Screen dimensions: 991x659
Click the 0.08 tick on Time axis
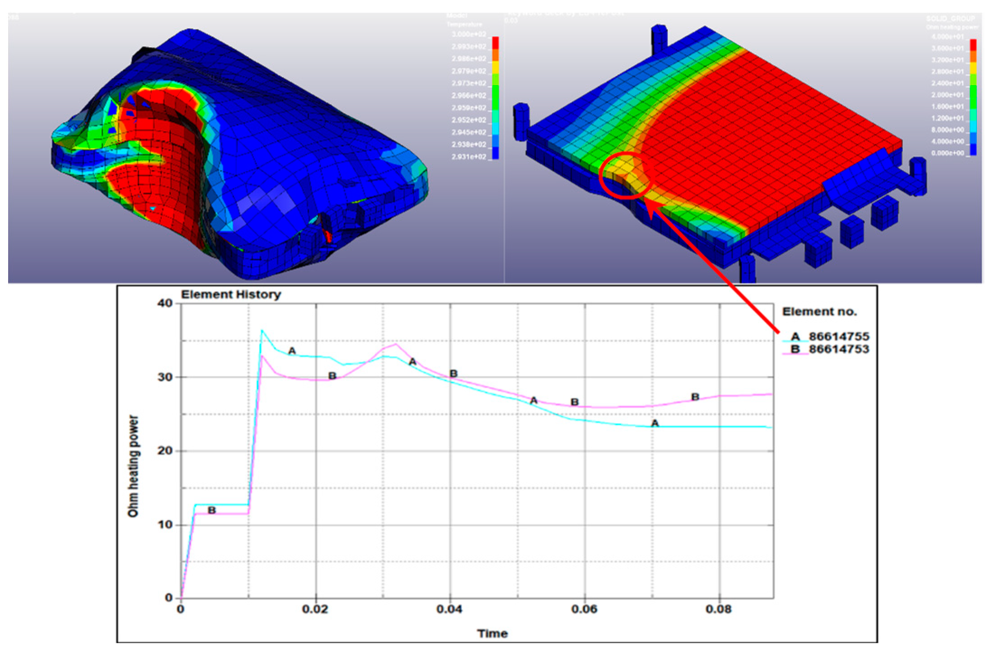[718, 609]
